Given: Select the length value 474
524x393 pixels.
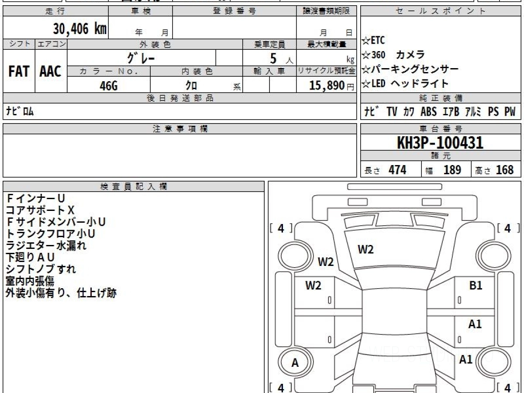Looking at the screenshot, I should click(397, 170).
